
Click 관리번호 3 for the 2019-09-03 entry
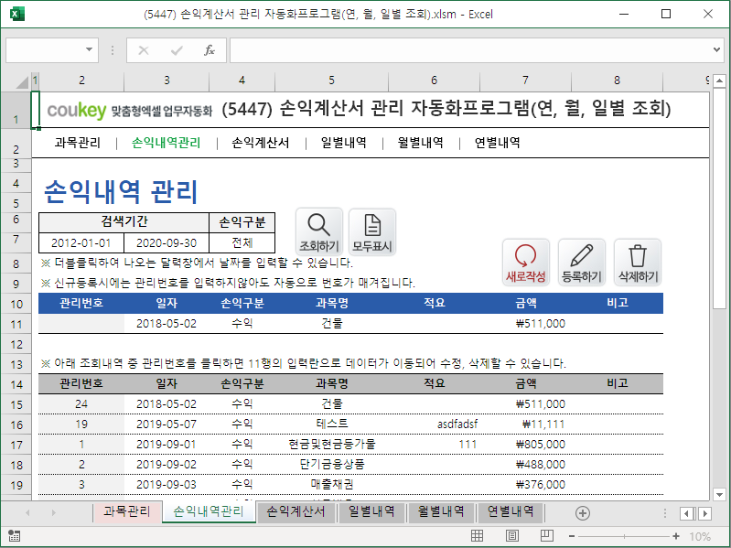point(81,484)
